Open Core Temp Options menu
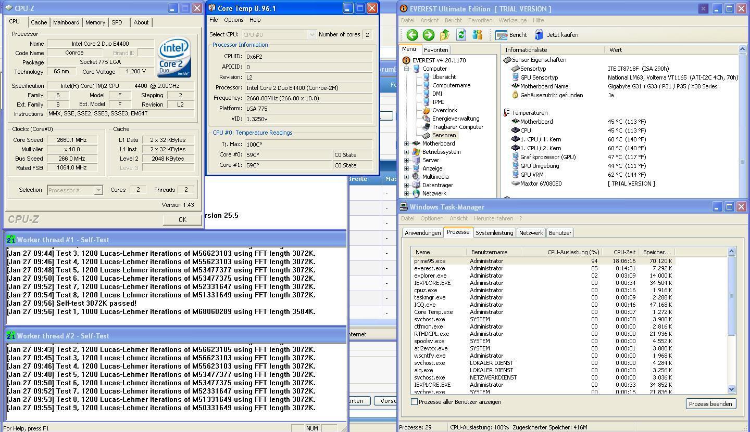Viewport: 750px width, 432px height. click(x=233, y=20)
